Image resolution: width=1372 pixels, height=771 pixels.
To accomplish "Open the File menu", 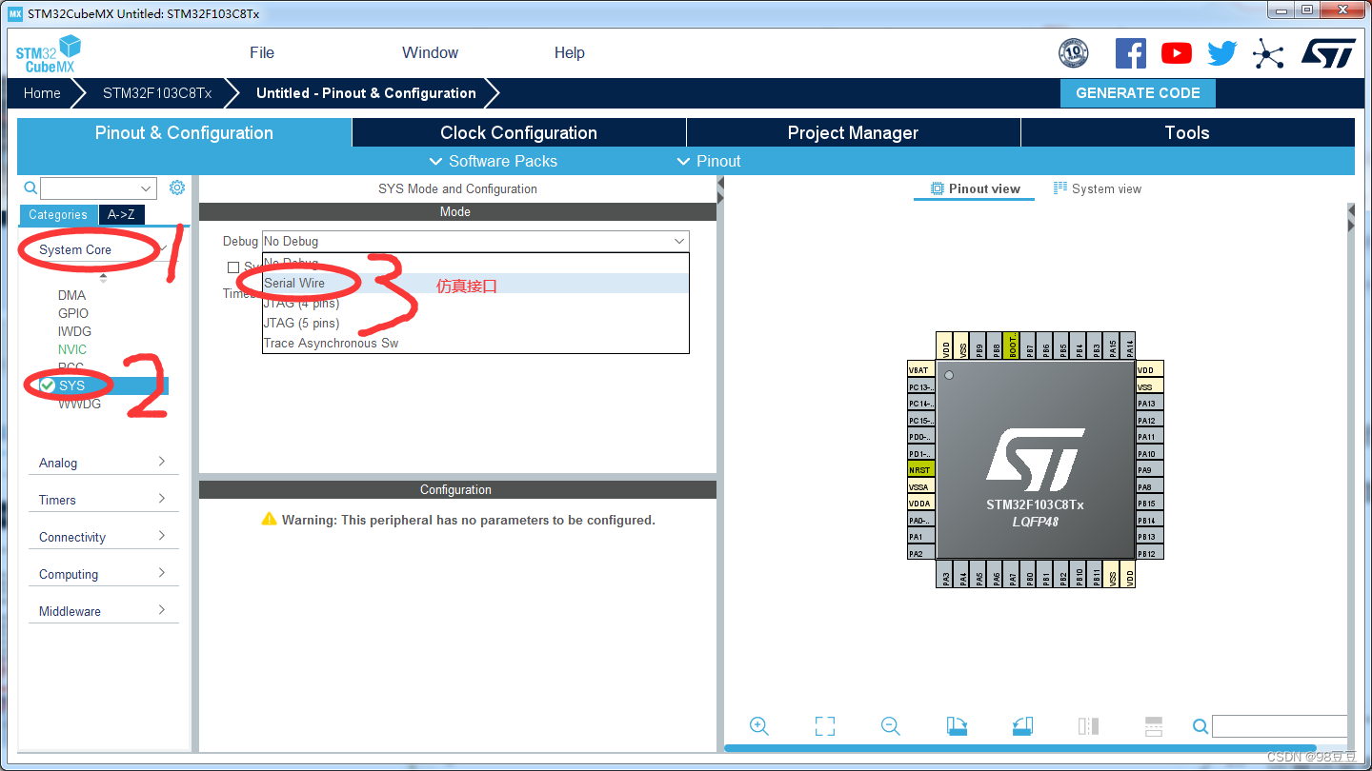I will pos(262,52).
